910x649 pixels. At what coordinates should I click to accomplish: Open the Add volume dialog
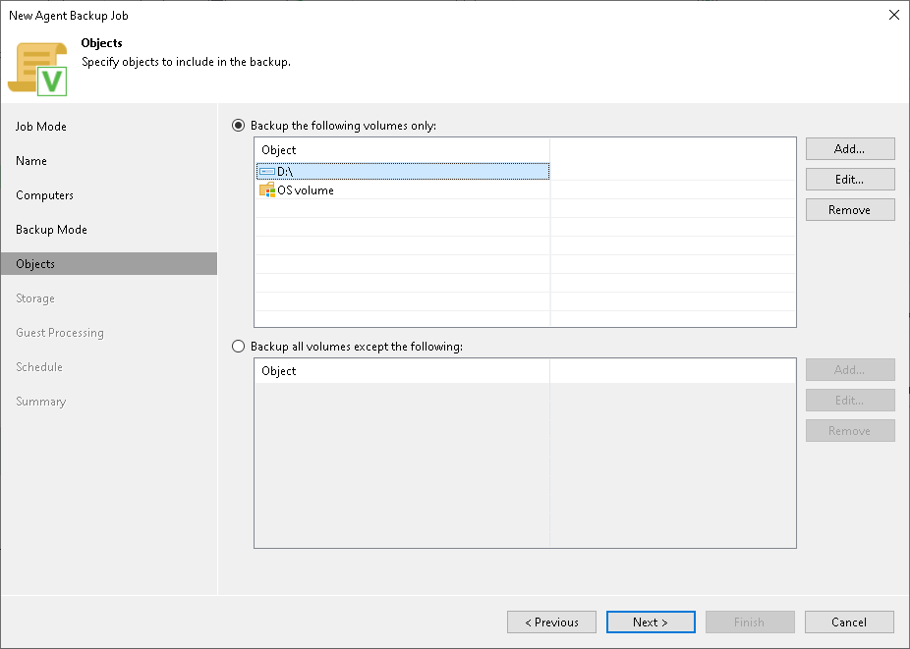[x=849, y=148]
